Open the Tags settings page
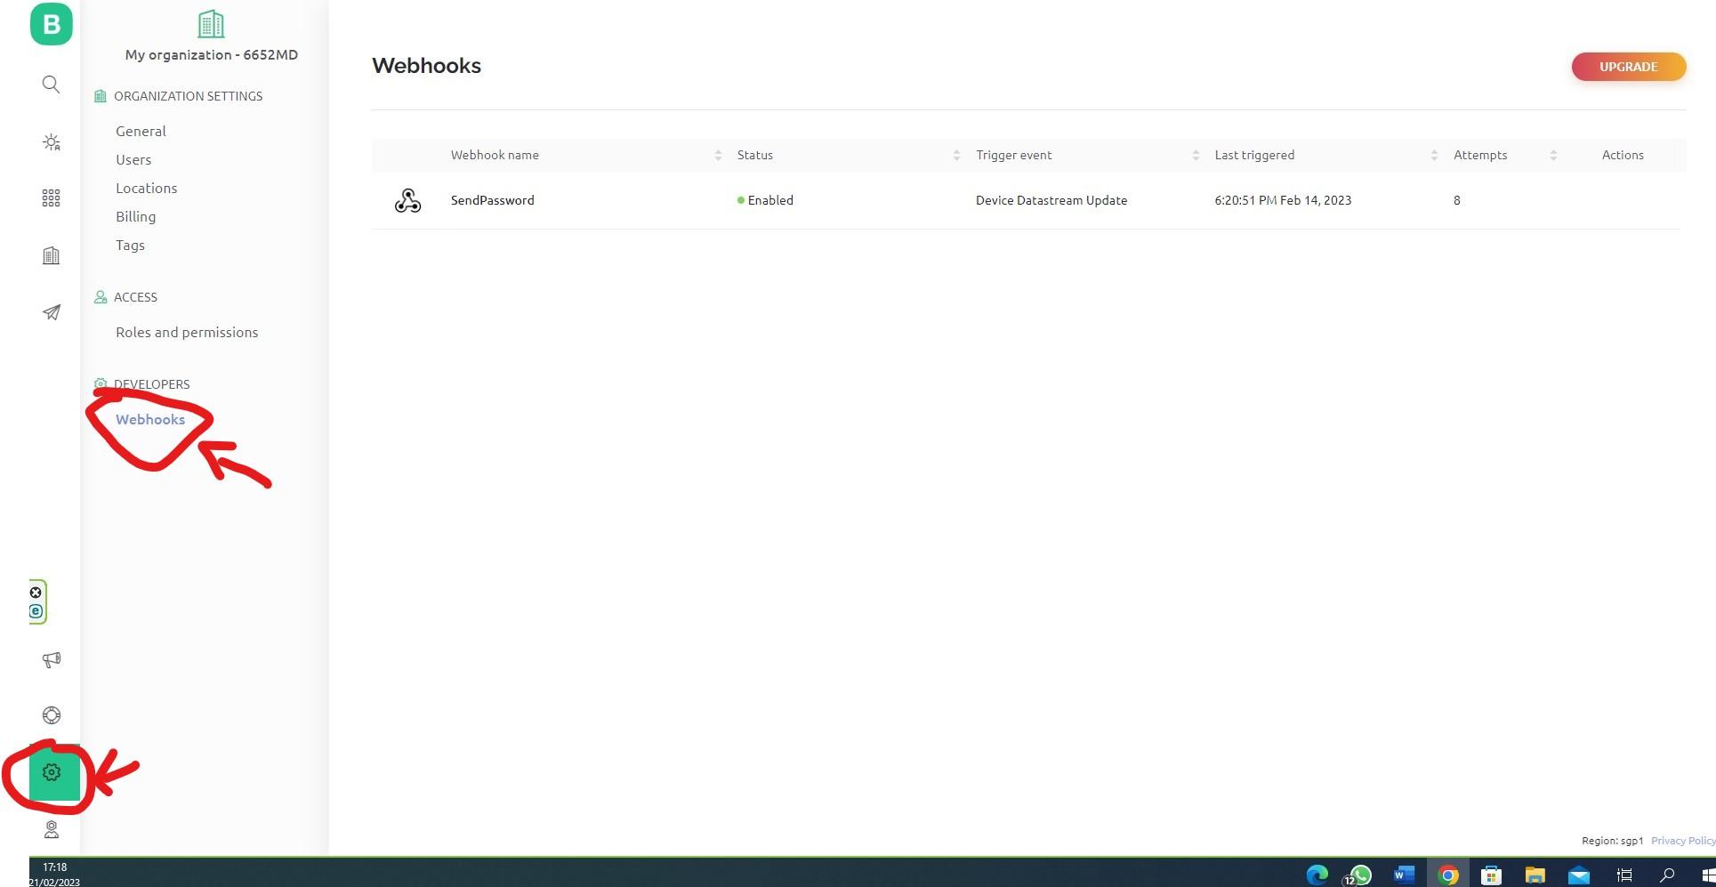 130,245
